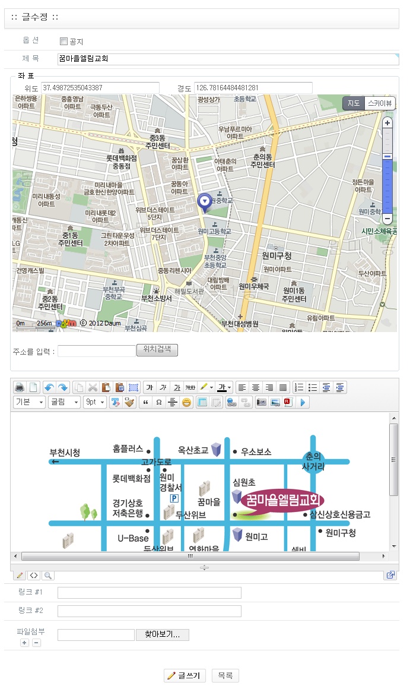The image size is (410, 692).
Task: Switch editor to HTML source mode
Action: (x=33, y=576)
